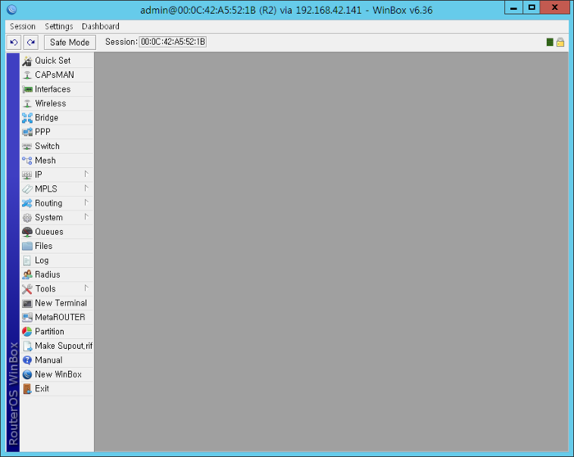Open the Queues icon in sidebar
Screen dimensions: 574x457
pos(27,232)
